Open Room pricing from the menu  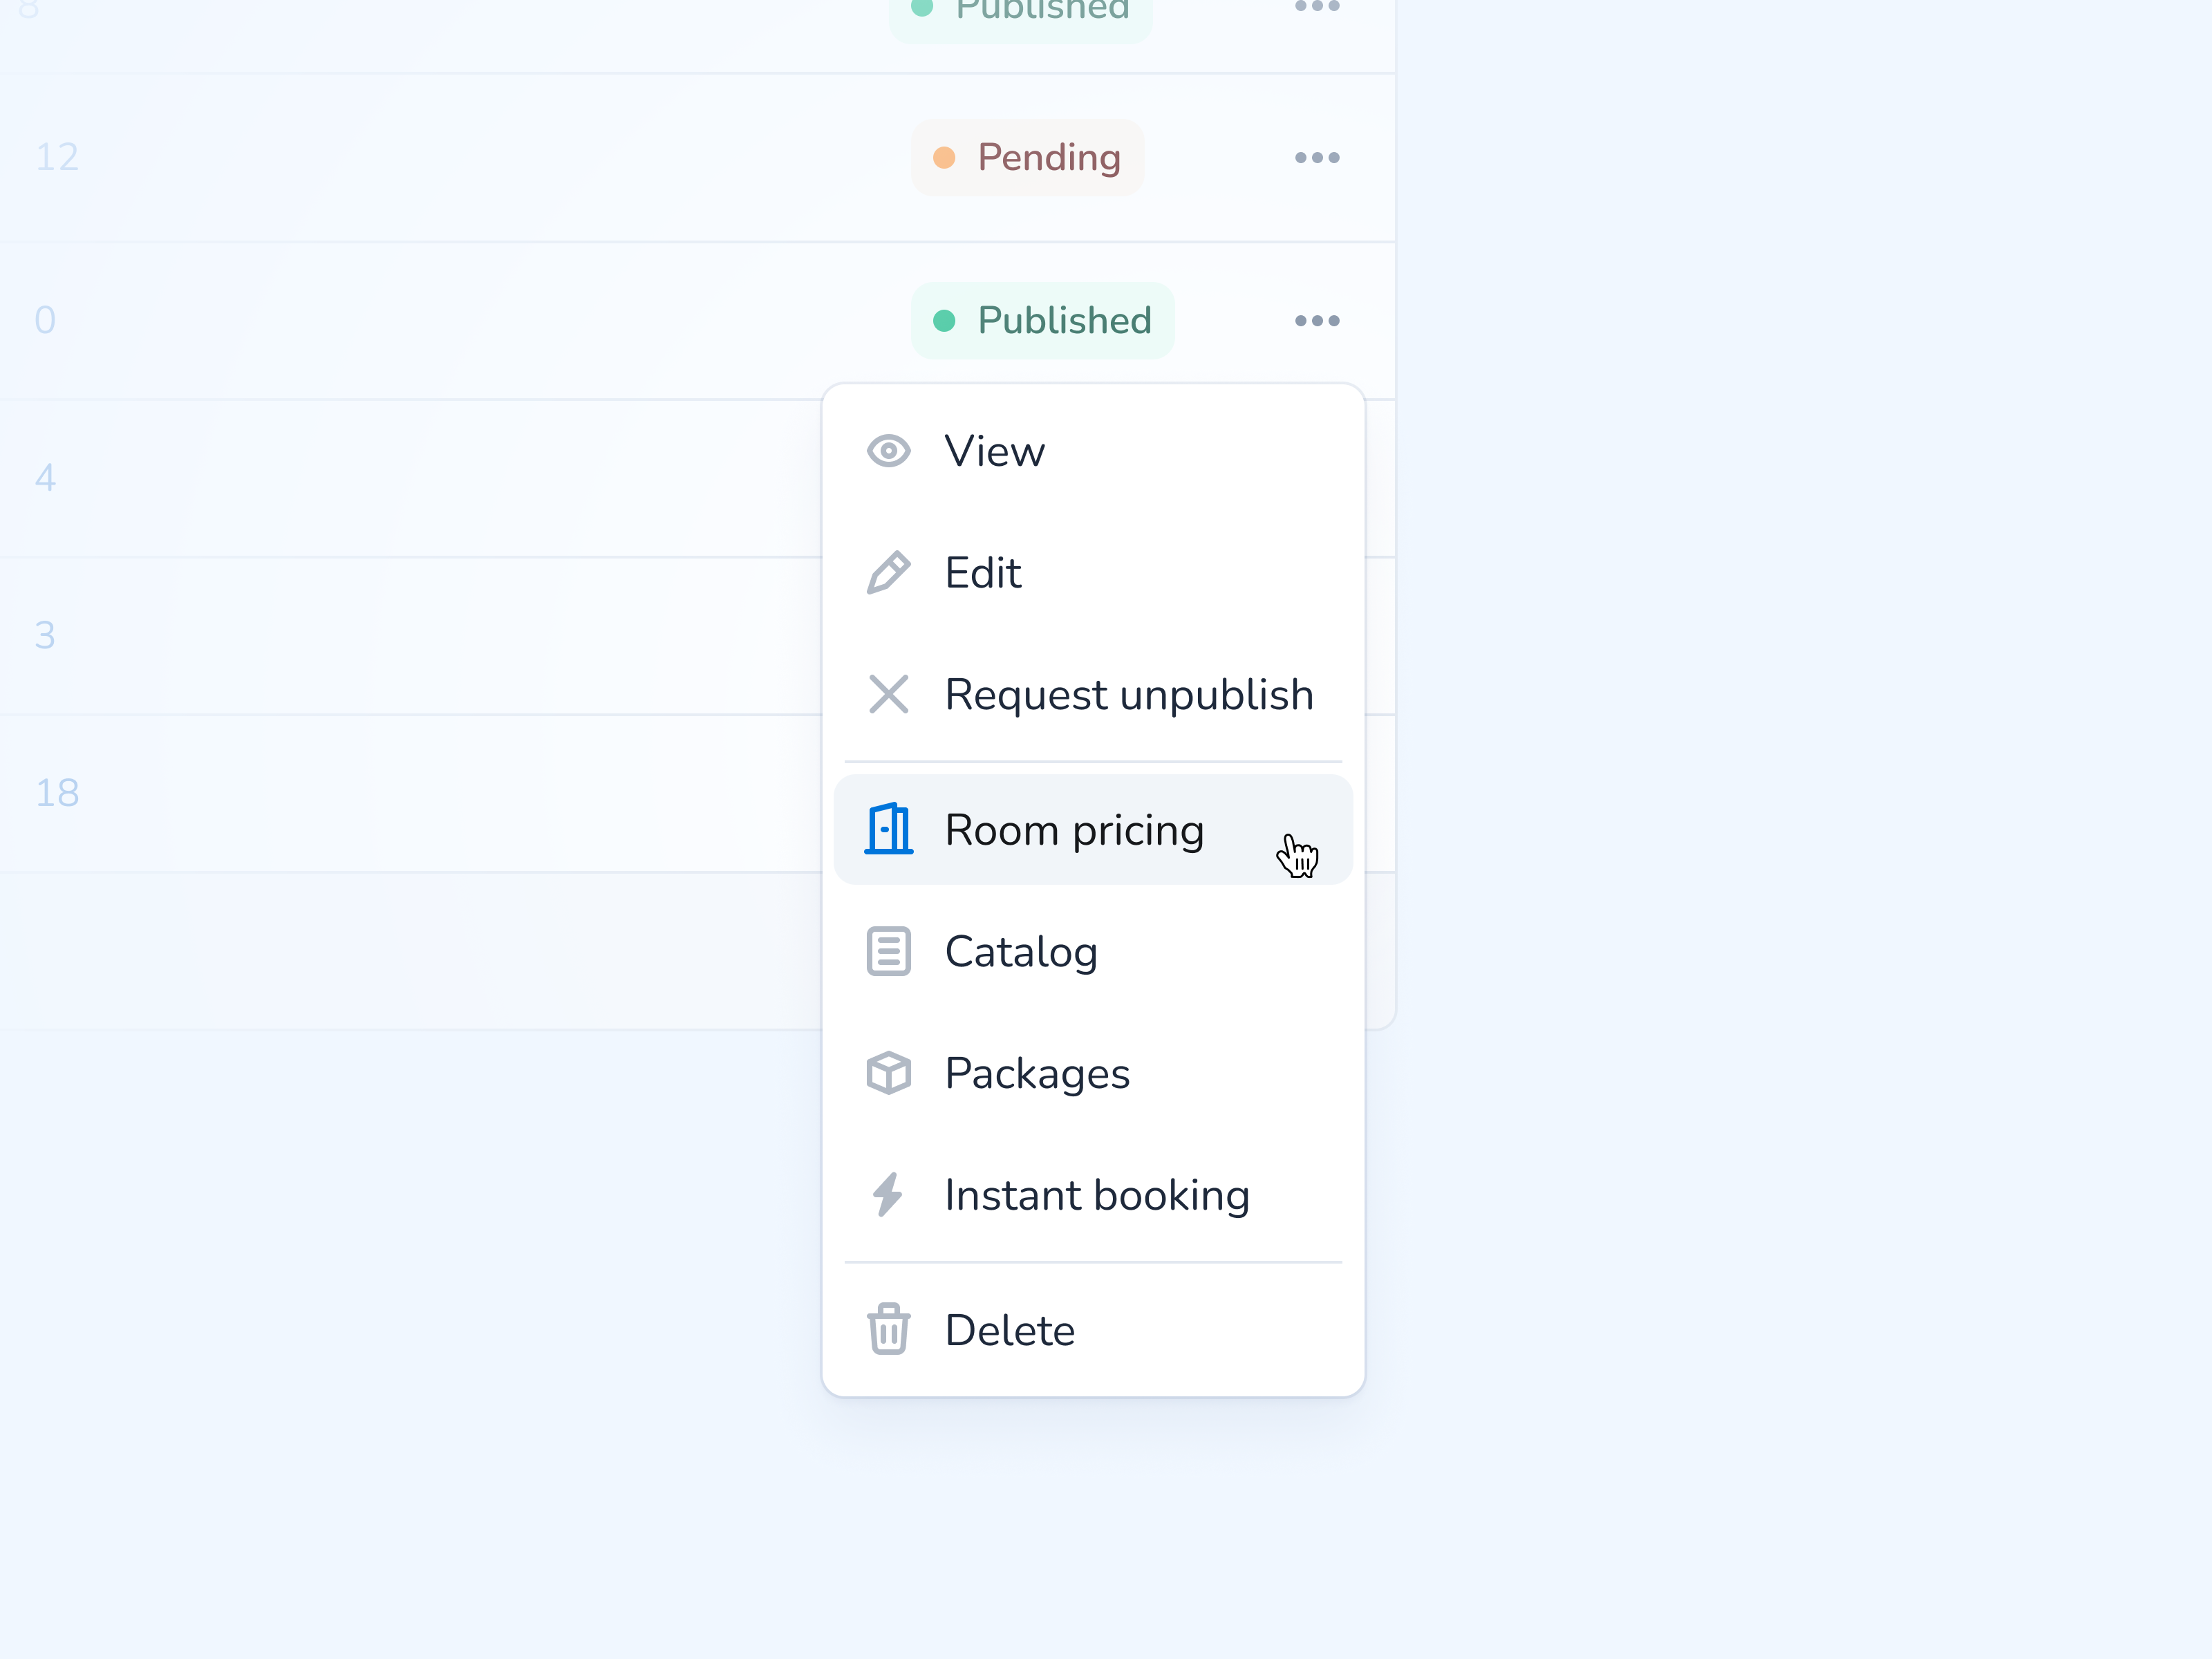coord(1074,830)
